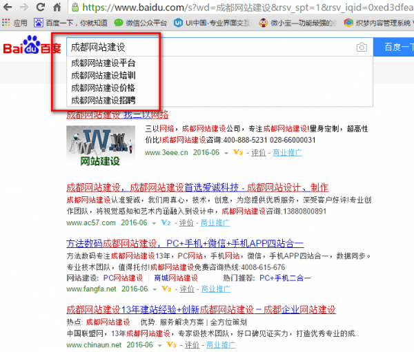Select suggestion 成都网站建设价格
Viewport: 414px width, 352px height.
point(103,87)
